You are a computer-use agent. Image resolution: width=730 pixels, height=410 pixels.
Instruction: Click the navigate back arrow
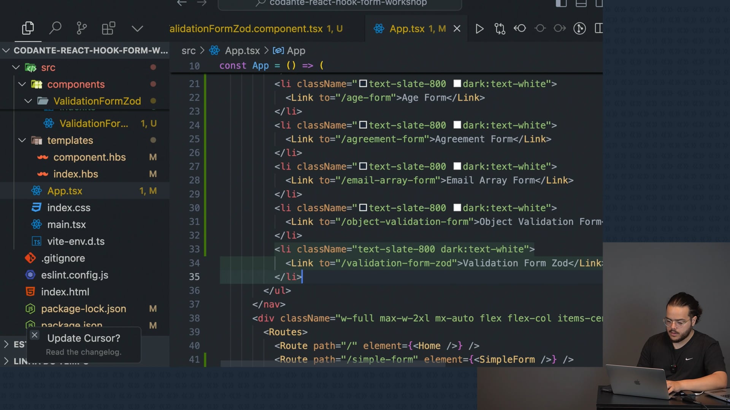point(182,3)
